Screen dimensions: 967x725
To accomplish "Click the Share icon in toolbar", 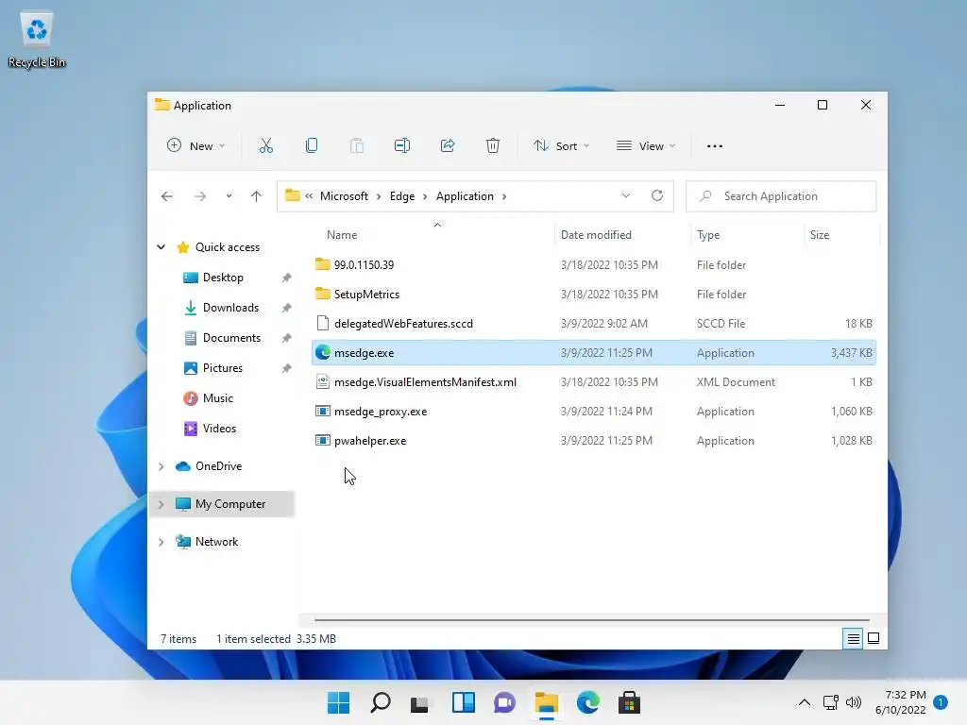I will (x=447, y=146).
